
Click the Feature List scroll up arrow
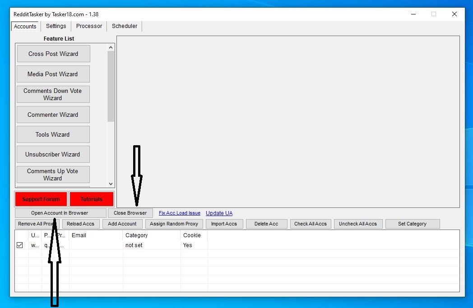(111, 48)
